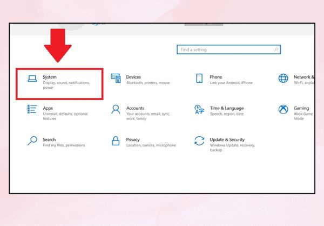This screenshot has height=226, width=324.
Task: Click 'Display, sound, notifications, power' description
Action: (66, 85)
